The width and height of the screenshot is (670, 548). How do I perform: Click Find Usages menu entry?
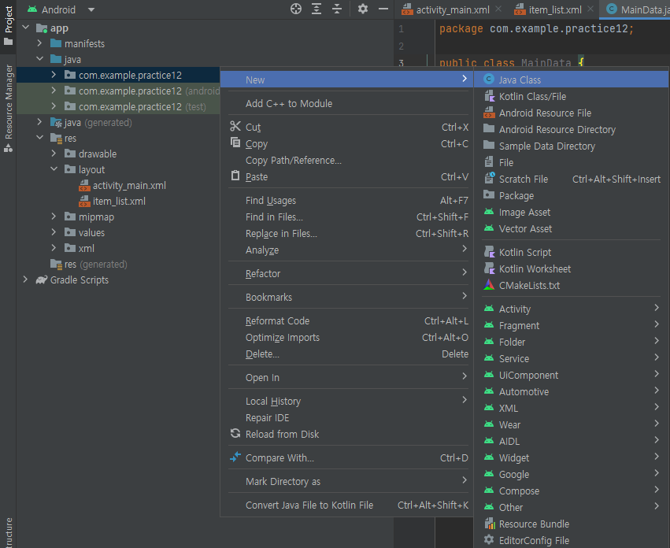[347, 200]
